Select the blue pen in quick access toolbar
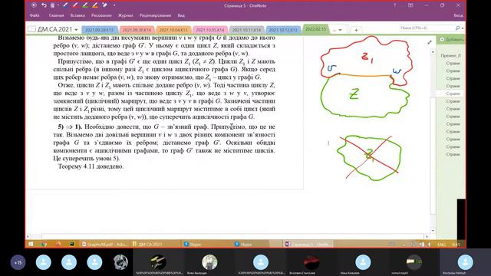 coord(65,5)
